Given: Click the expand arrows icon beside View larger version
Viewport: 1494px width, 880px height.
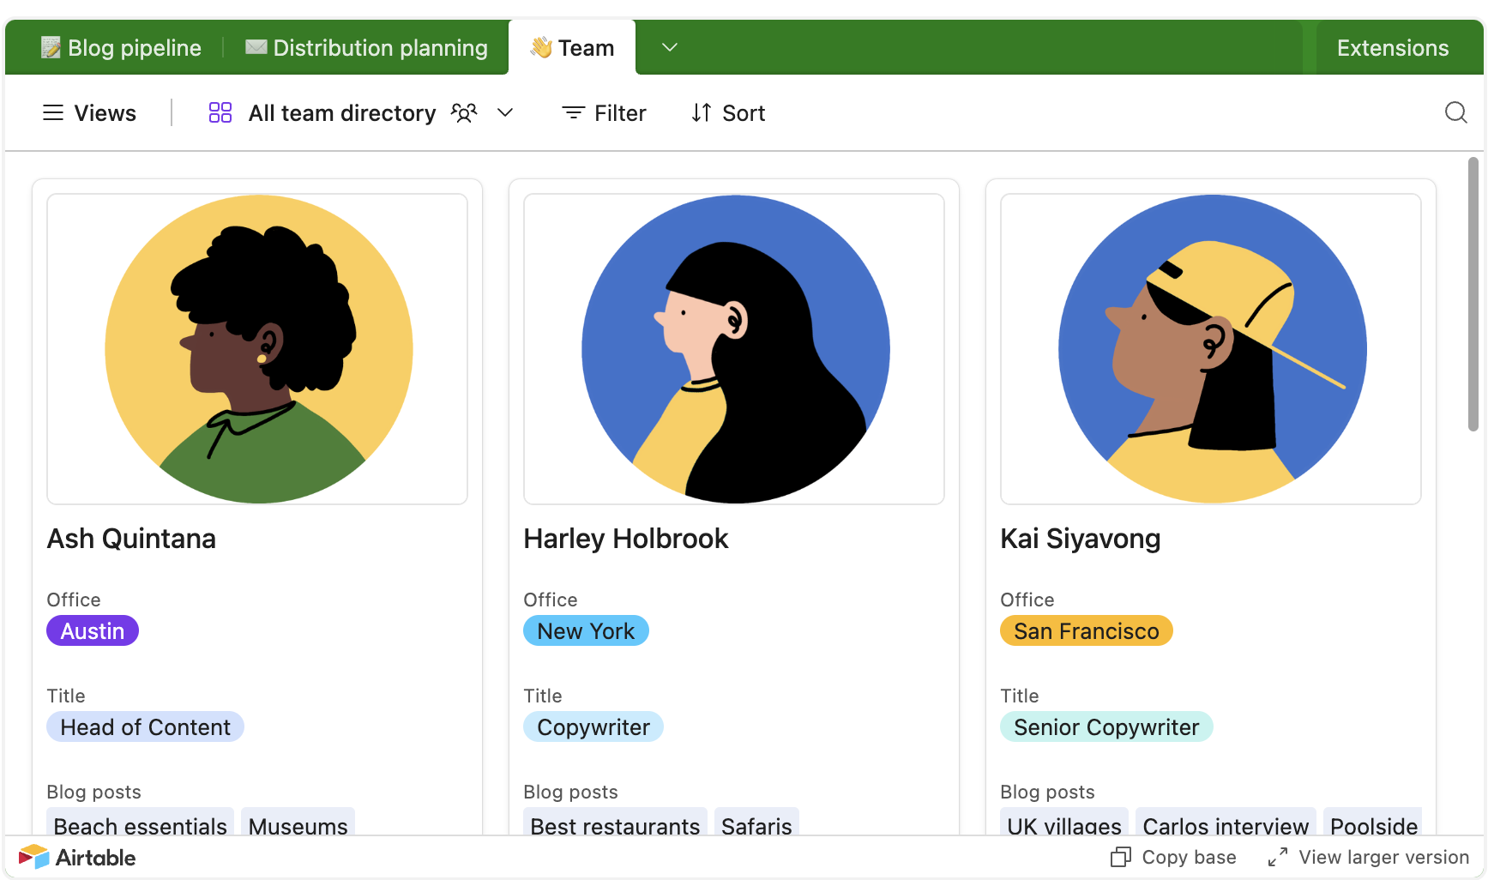Looking at the screenshot, I should click(x=1279, y=857).
